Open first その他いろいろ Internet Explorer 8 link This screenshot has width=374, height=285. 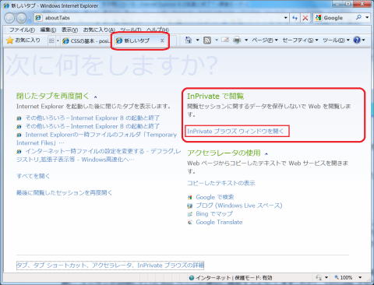93,118
